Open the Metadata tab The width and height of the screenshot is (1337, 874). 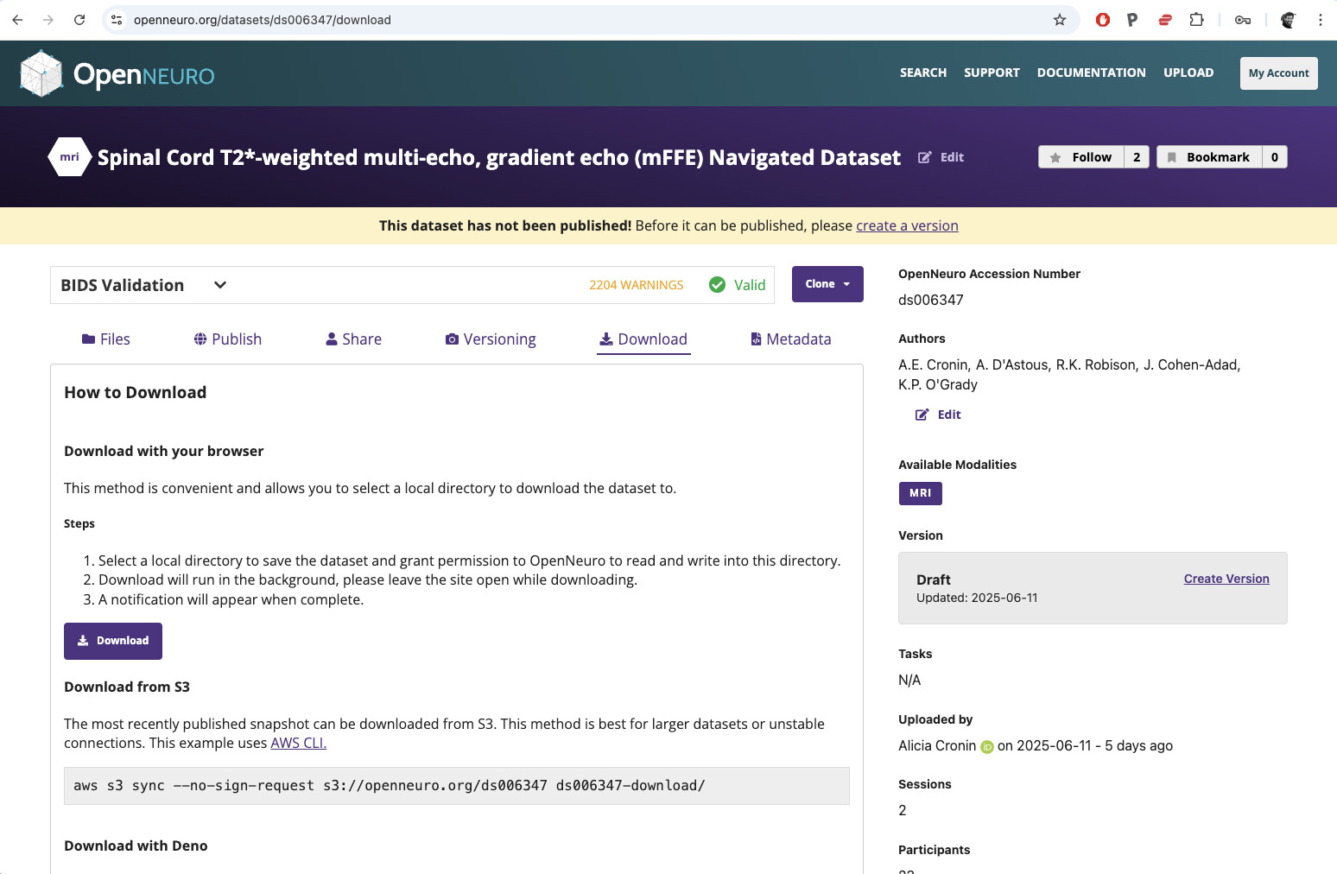tap(790, 339)
